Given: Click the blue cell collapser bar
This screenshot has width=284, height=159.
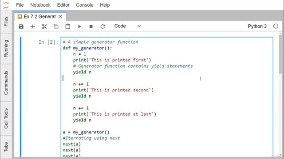Looking at the screenshot, I should [21, 97].
